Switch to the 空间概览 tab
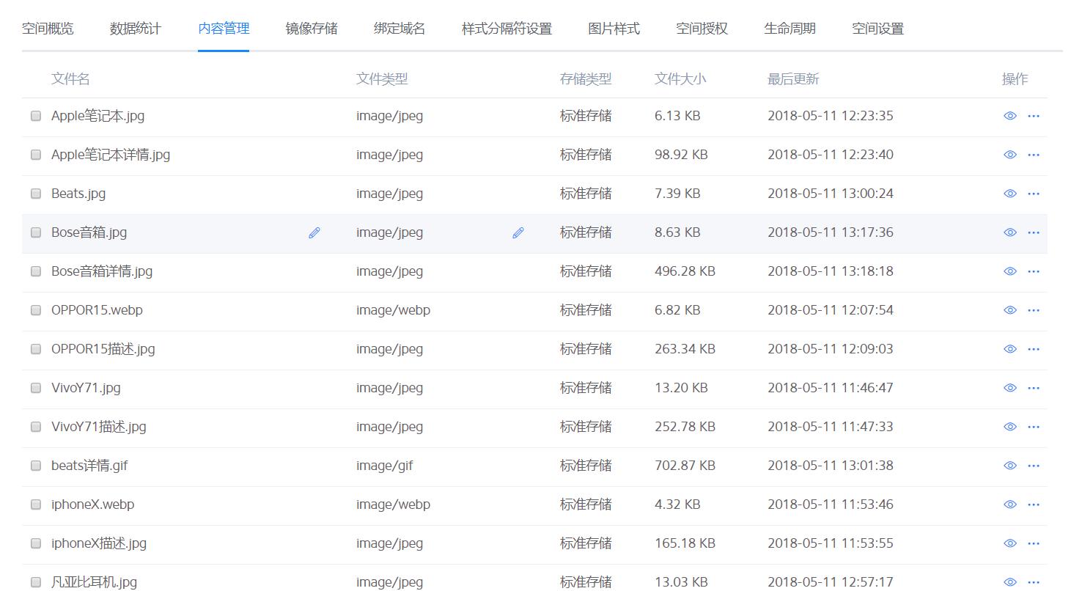This screenshot has height=591, width=1082. pos(48,29)
